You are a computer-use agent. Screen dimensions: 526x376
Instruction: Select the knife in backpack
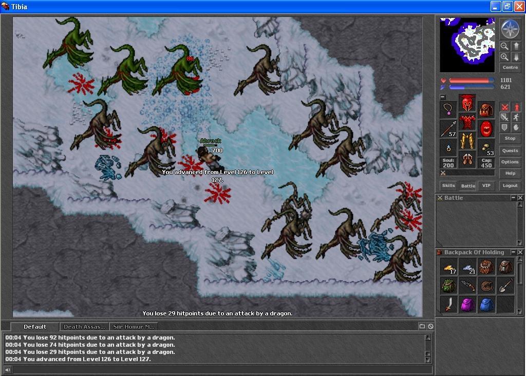[x=467, y=286]
